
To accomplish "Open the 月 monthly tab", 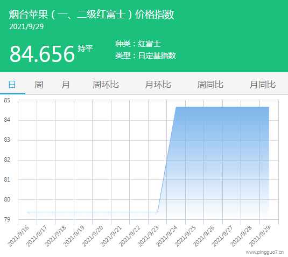I will 66,85.
